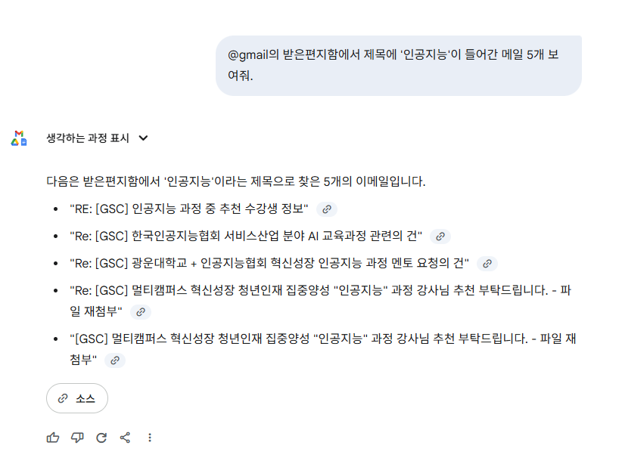Expand the chevron beside 생각하는 과정 표시

click(x=143, y=138)
